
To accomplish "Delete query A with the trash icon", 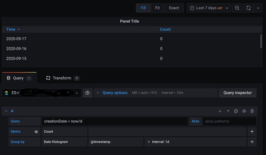I will [252, 111].
